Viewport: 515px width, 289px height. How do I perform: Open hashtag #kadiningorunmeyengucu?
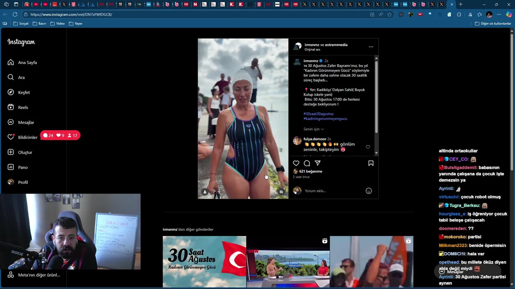(x=325, y=119)
